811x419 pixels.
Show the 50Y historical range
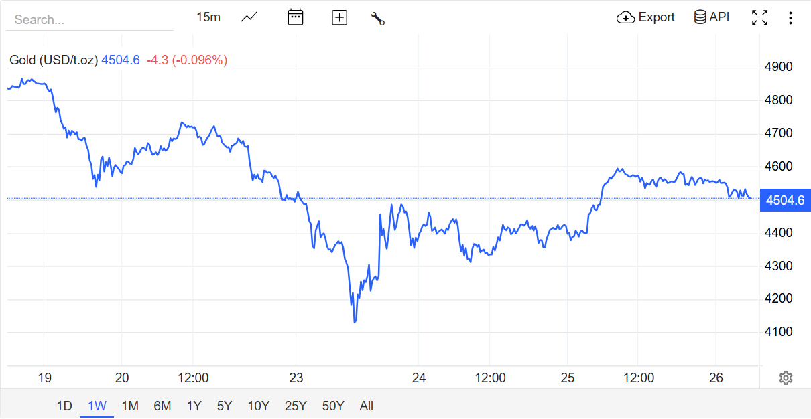(333, 406)
